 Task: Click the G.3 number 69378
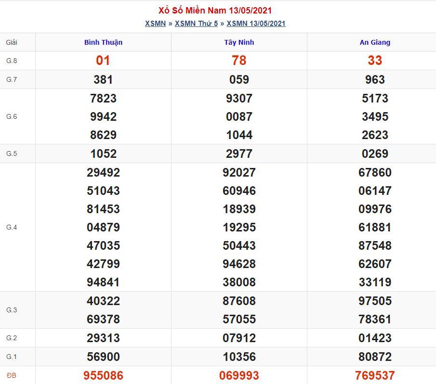tap(103, 320)
